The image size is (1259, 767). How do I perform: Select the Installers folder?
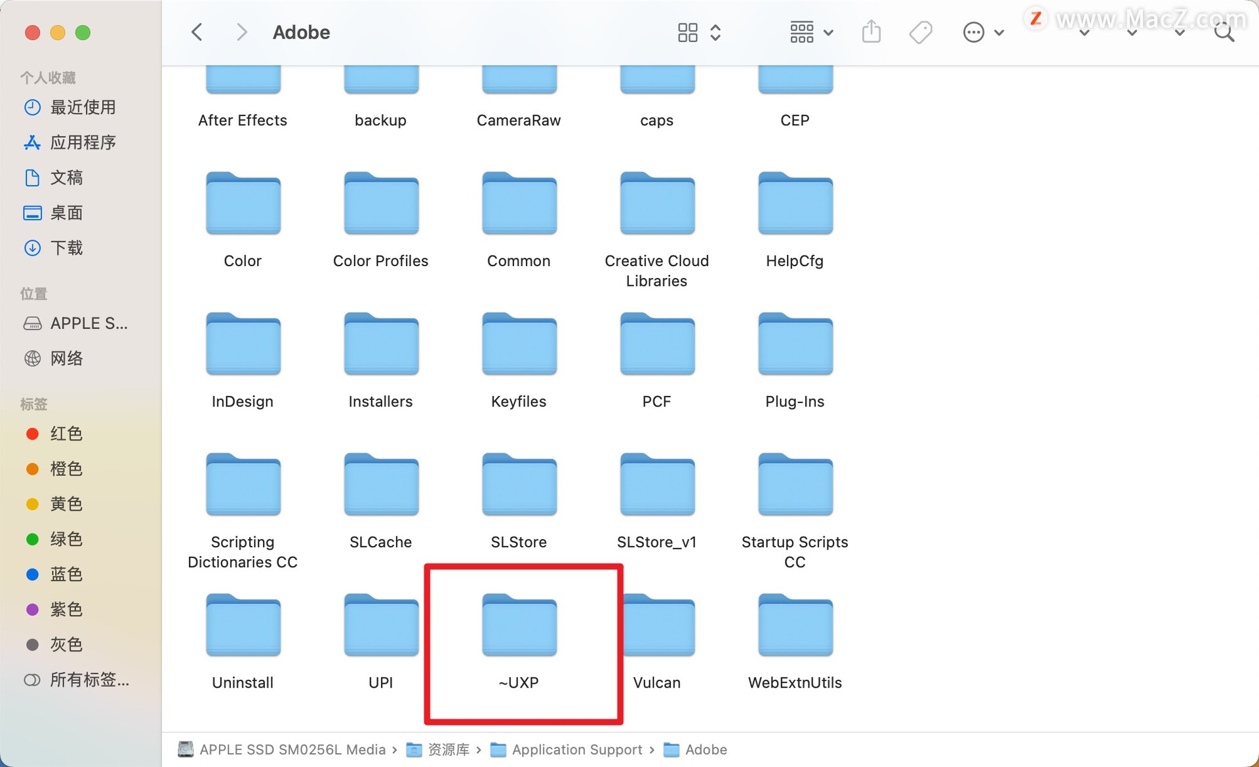pos(381,361)
